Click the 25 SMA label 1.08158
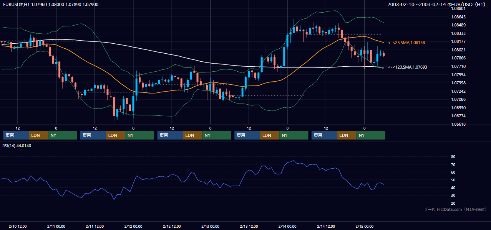Screen dimensions: 491x230 (406, 43)
